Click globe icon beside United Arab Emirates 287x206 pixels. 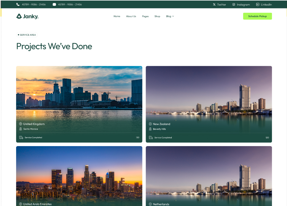click(21, 204)
